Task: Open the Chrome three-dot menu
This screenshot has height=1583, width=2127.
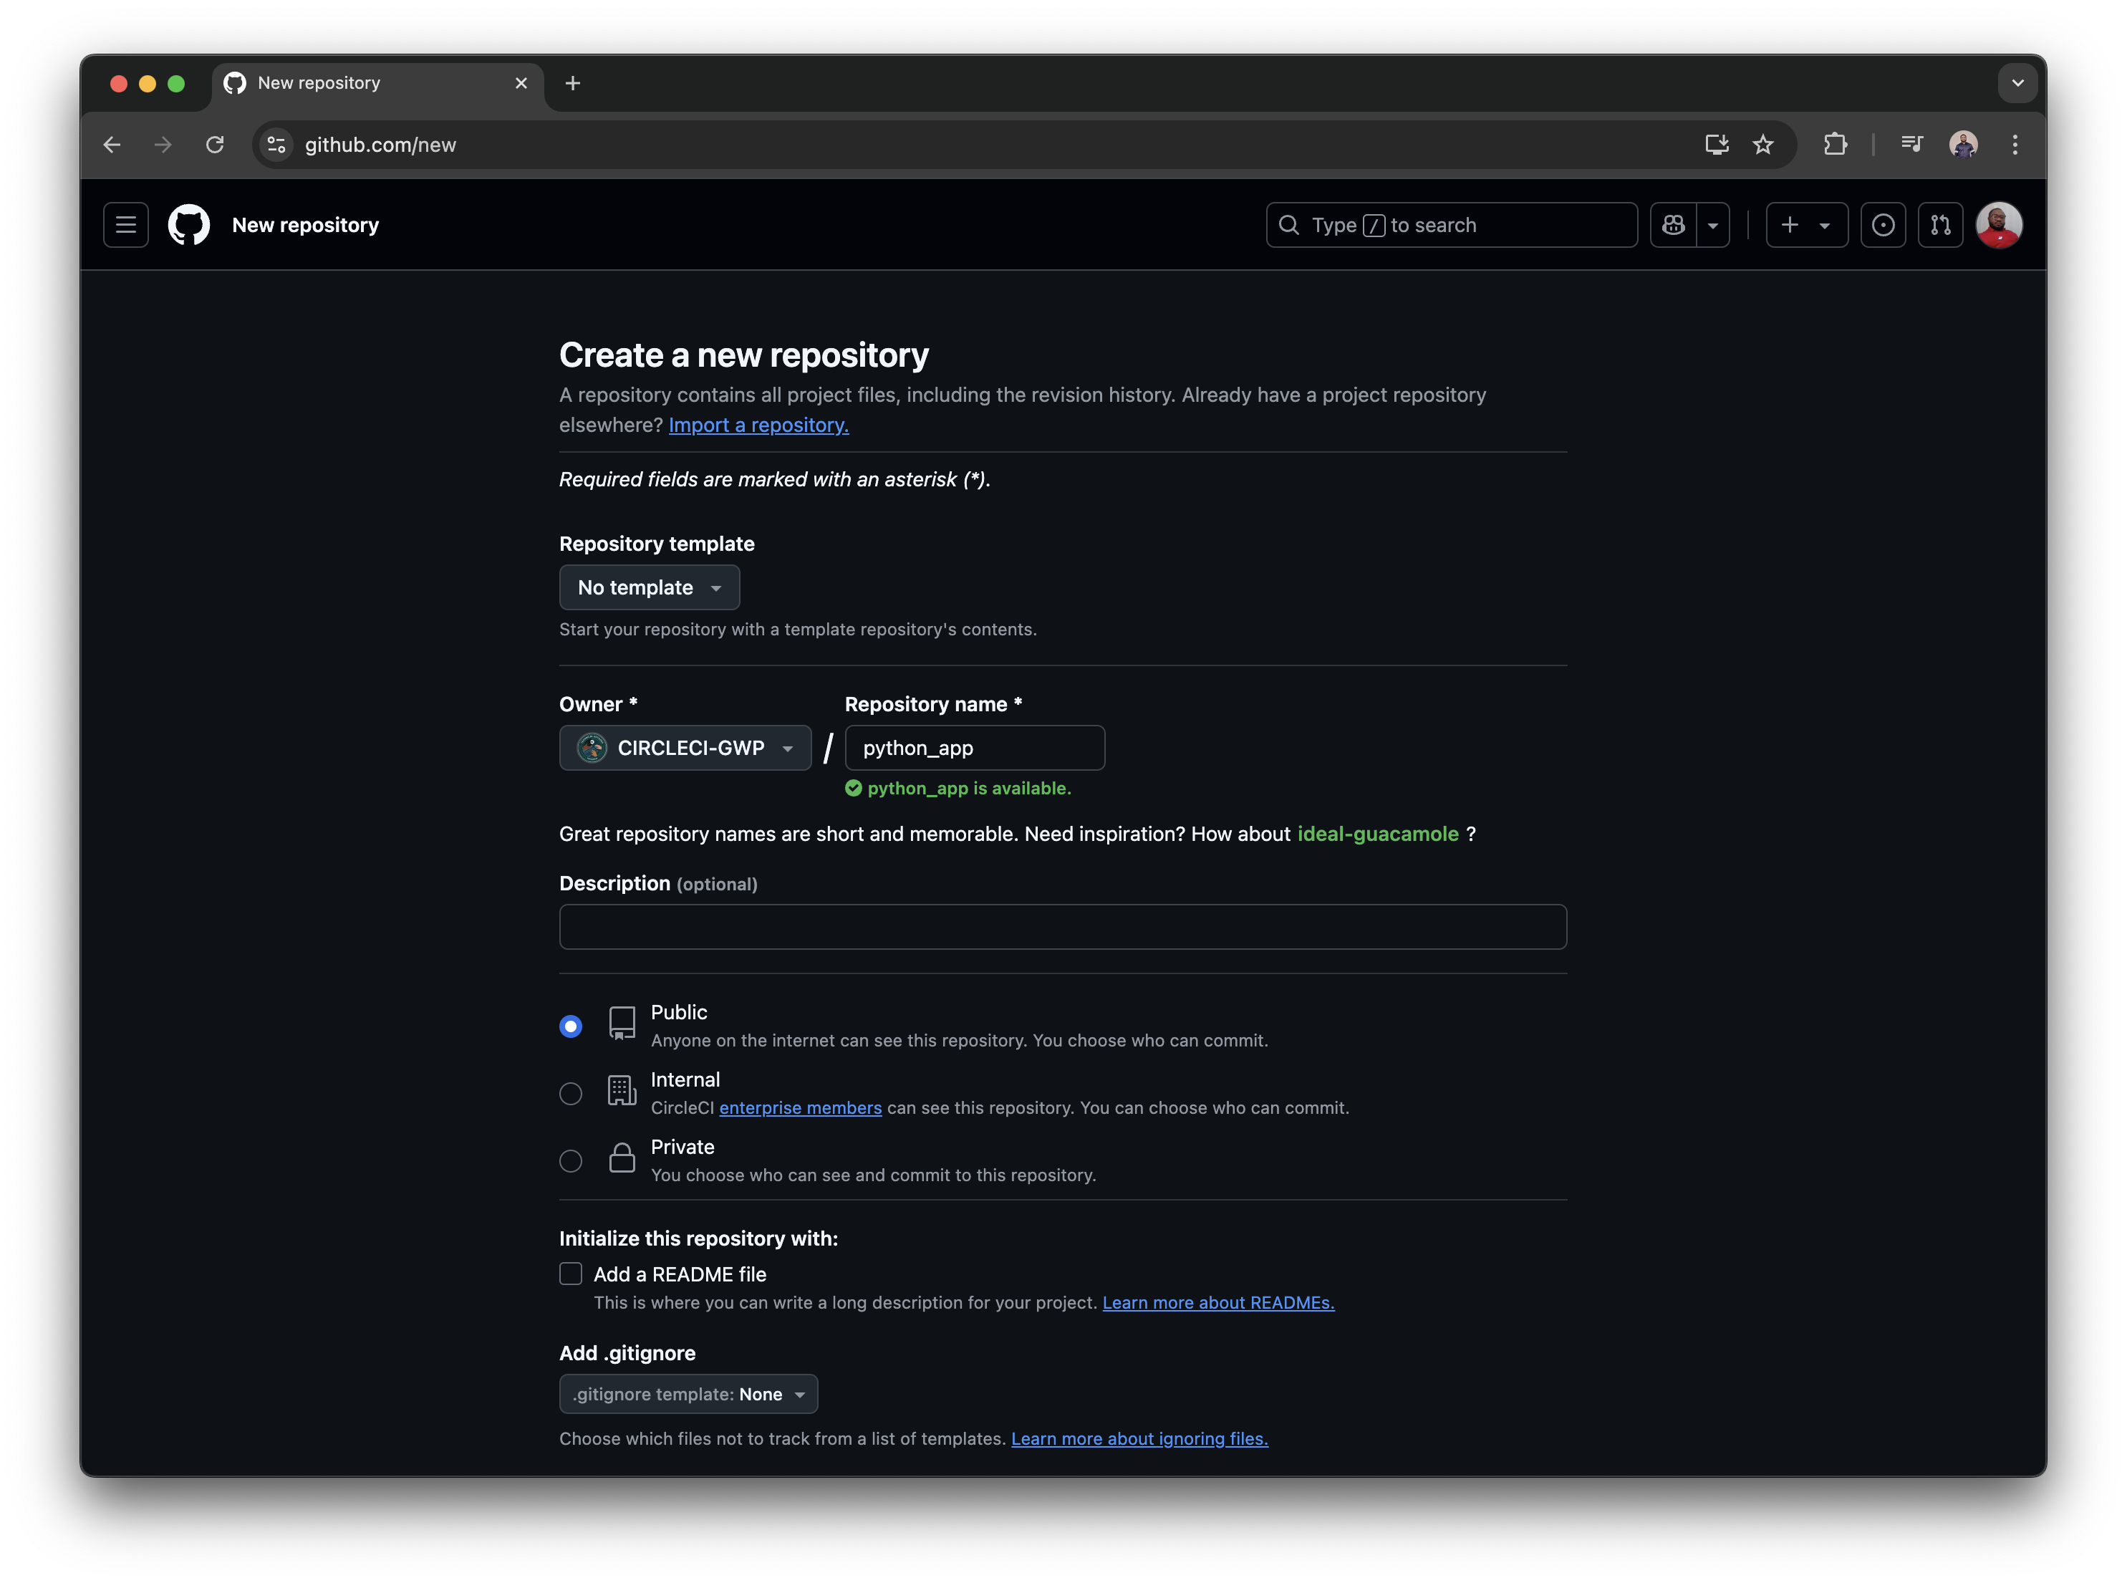Action: pos(2014,145)
